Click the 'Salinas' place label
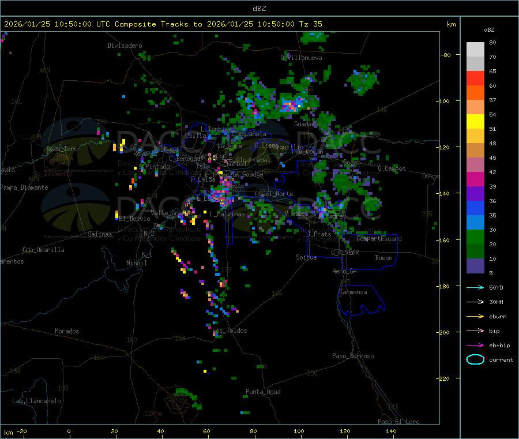 coord(100,234)
